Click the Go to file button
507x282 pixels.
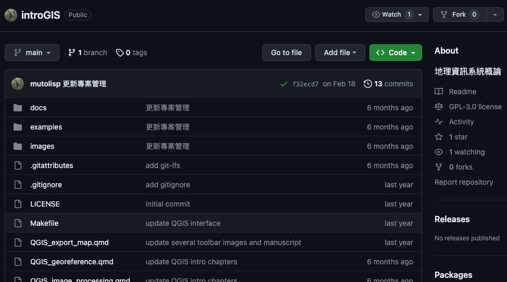click(287, 53)
